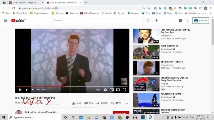Skip to the next video
The image size is (214, 120).
point(27,90)
